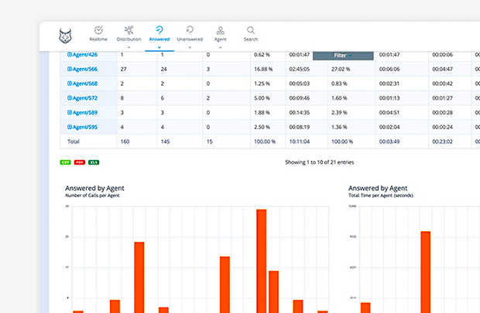The image size is (480, 313).
Task: Click 'Number of Calls per Agent' subtitle
Action: click(92, 196)
